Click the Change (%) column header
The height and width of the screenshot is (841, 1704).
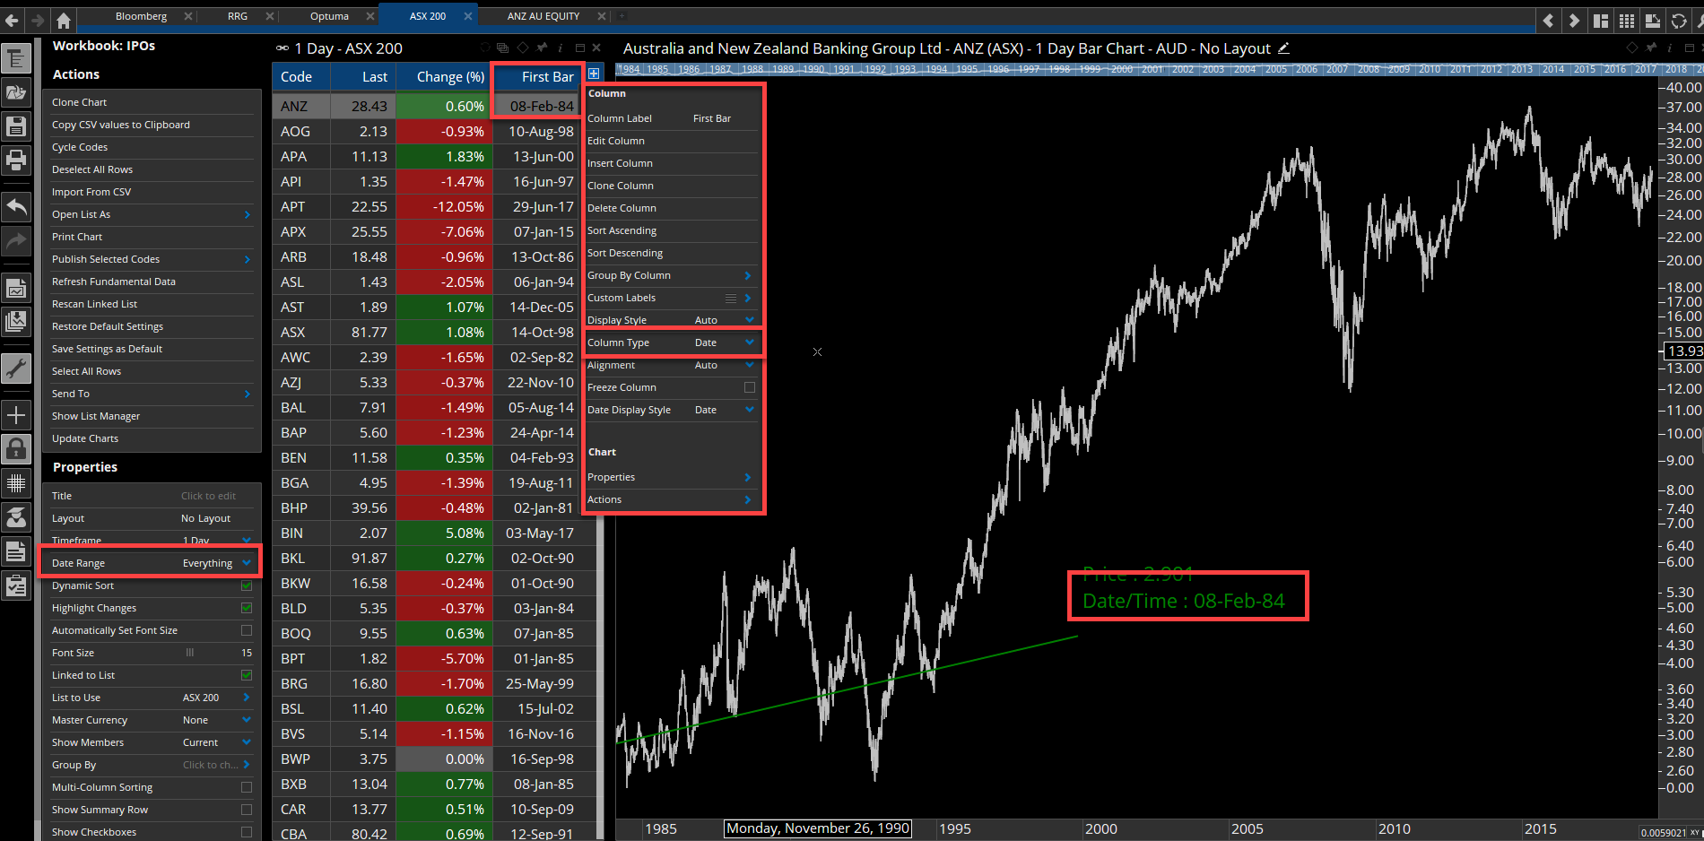point(444,77)
